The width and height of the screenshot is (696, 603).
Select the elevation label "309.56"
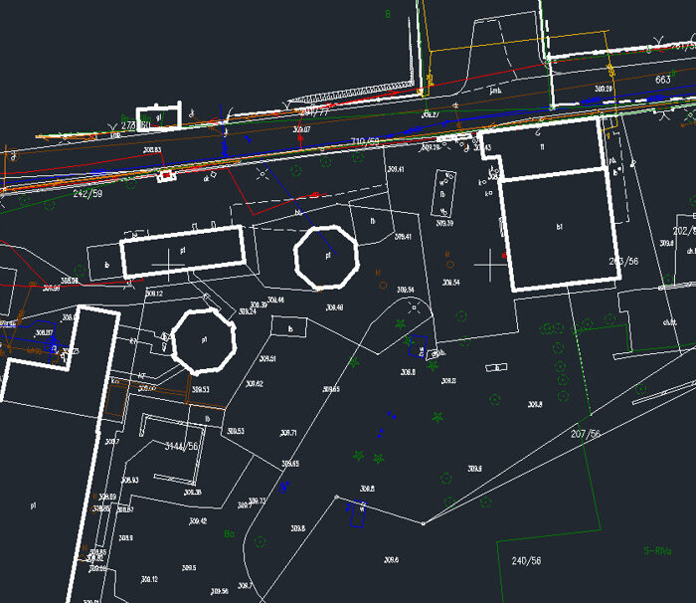[220, 591]
